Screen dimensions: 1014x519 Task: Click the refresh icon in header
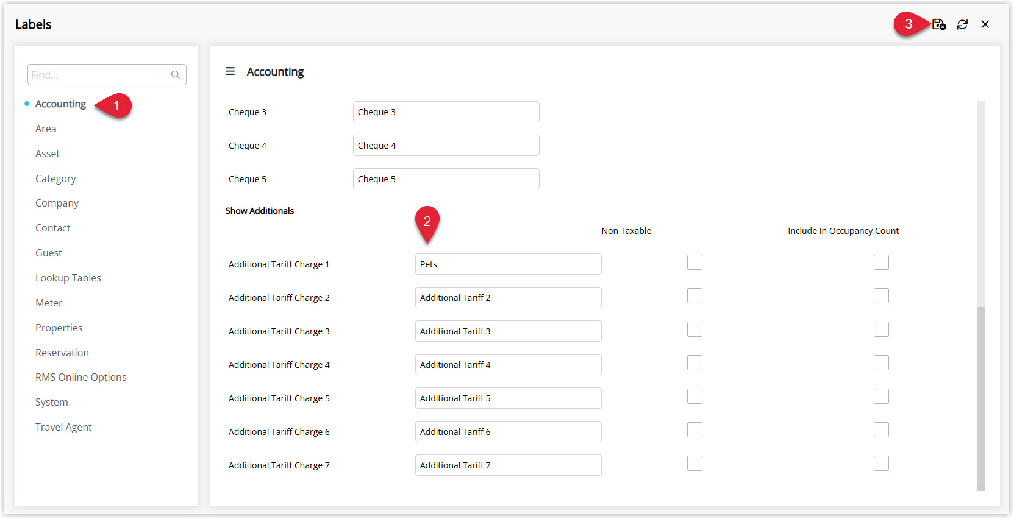[962, 24]
